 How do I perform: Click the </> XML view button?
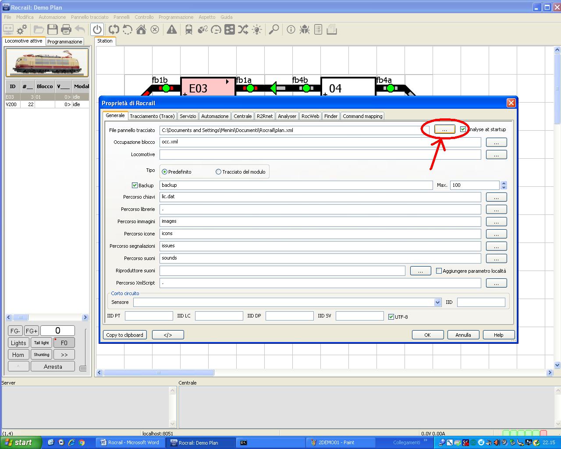[x=168, y=335]
